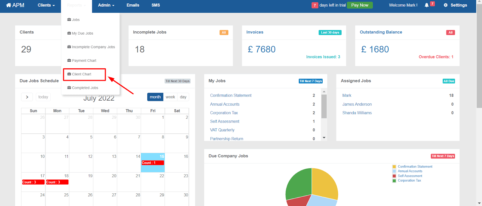Open VAT Quarterly job link
This screenshot has width=482, height=206.
pos(222,130)
